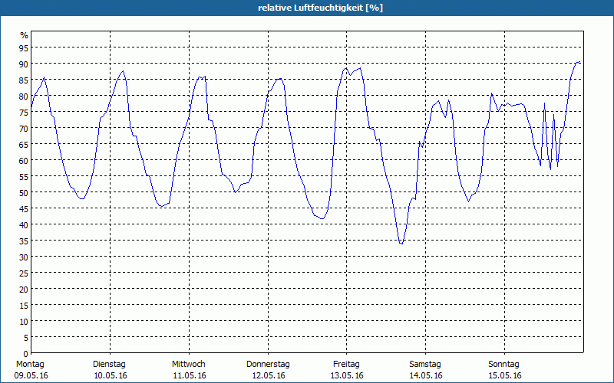Click the lowest humidity dip on Friday
Screen dimensions: 614x383
tap(401, 244)
